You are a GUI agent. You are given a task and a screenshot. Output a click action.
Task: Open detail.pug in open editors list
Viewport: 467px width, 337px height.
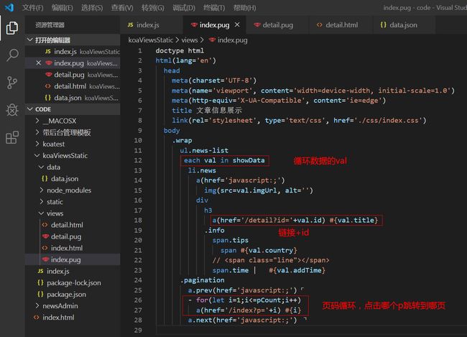coord(73,75)
